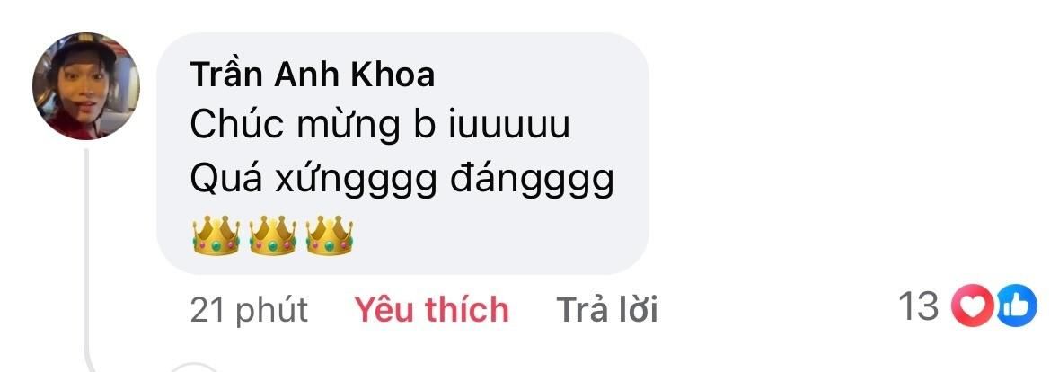This screenshot has width=1059, height=372.
Task: Open the profile name Trần Anh Khoa
Action: [x=312, y=75]
